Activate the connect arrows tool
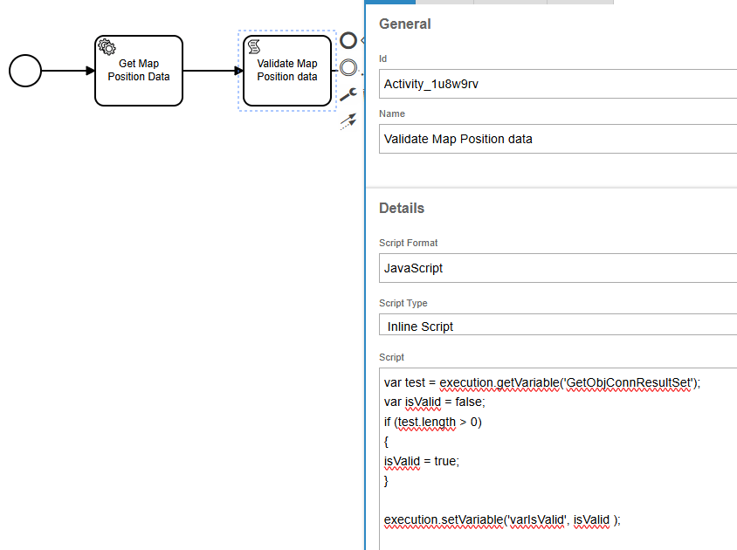 pos(348,120)
